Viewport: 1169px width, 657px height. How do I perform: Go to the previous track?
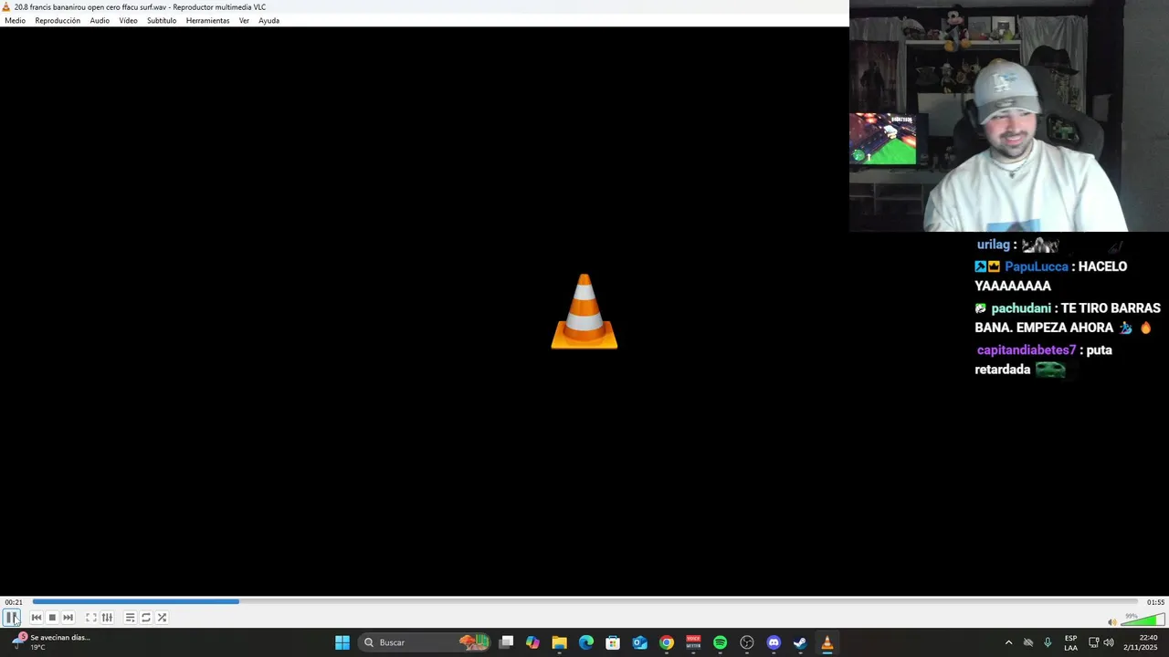click(37, 618)
